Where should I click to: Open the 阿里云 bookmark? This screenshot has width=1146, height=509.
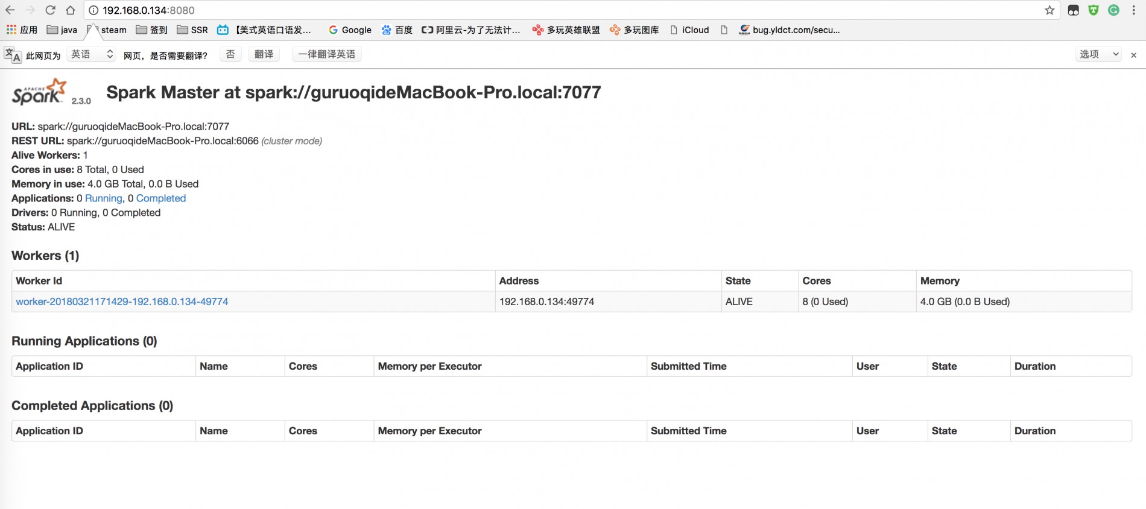[471, 30]
